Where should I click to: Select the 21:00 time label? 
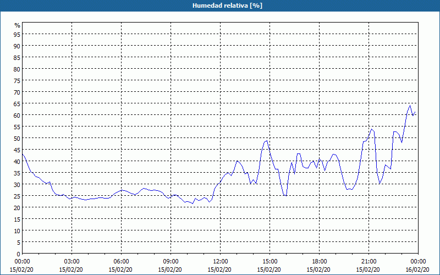(369, 262)
